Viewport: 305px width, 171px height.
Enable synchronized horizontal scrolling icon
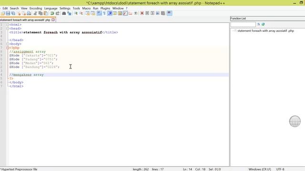[x=92, y=13]
